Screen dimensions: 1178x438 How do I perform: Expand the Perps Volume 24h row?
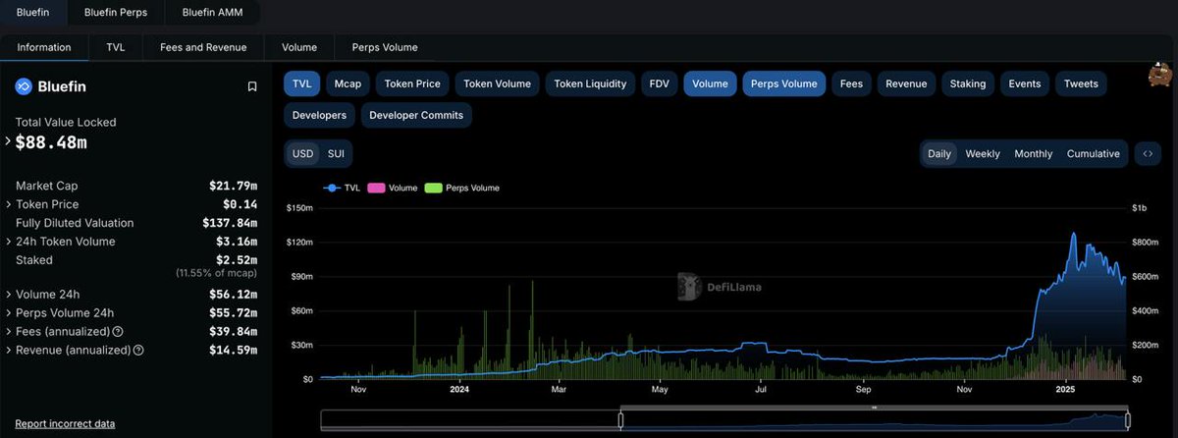[x=9, y=313]
